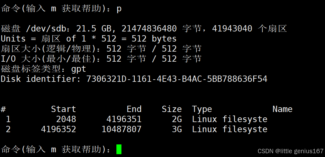Image resolution: width=325 pixels, height=157 pixels.
Task: Click the Name column header
Action: tap(282, 109)
